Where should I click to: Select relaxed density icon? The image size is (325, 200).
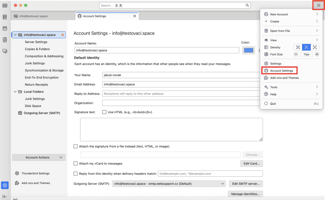[315, 47]
